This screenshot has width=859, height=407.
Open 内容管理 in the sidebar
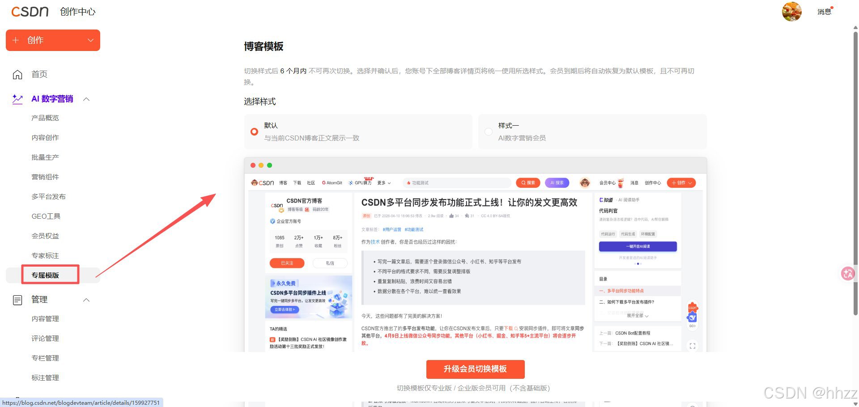click(45, 319)
